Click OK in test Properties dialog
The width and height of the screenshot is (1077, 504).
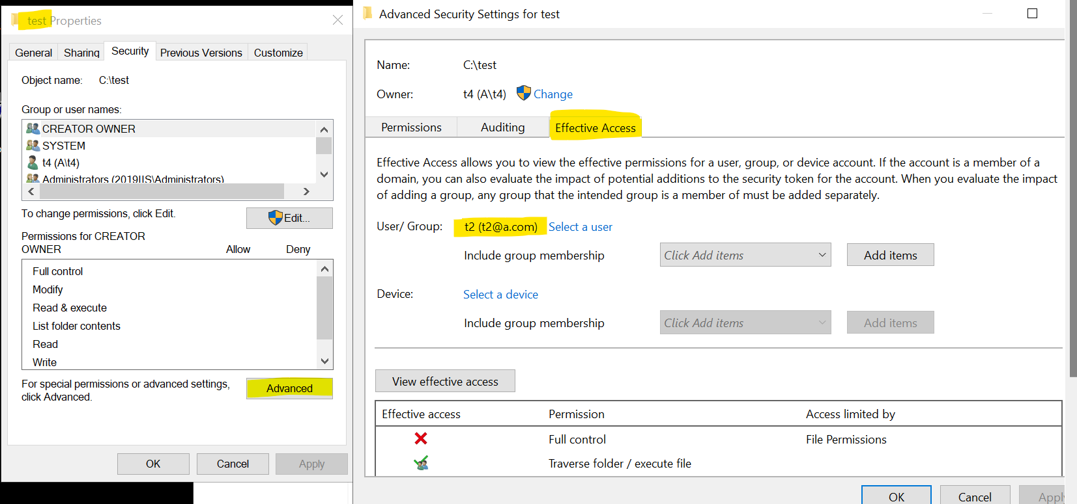[153, 464]
